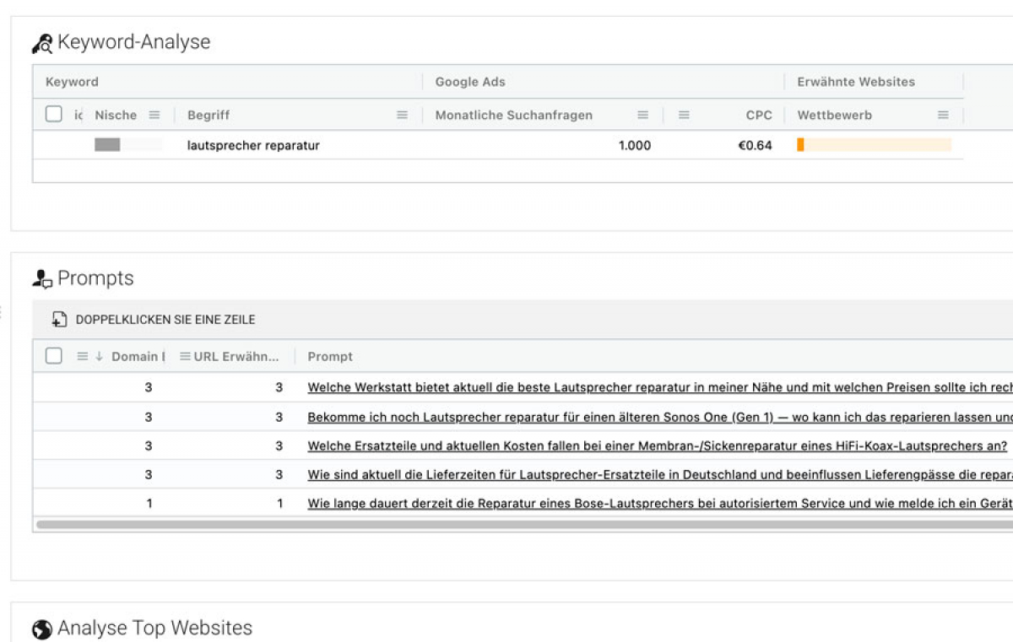Screen dimensions: 1013x642
Task: Click the Google Ads column group header
Action: [470, 82]
